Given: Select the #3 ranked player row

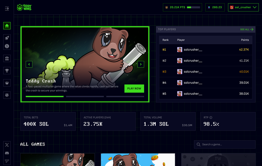Looking at the screenshot, I should coord(206,72).
